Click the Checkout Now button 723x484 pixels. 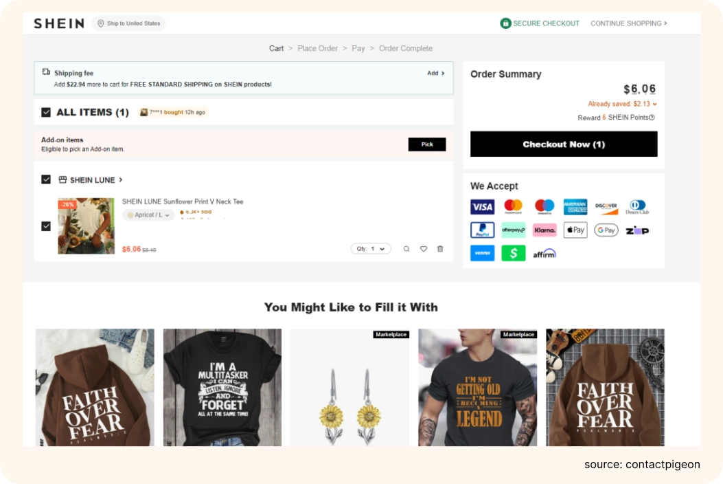(x=564, y=144)
